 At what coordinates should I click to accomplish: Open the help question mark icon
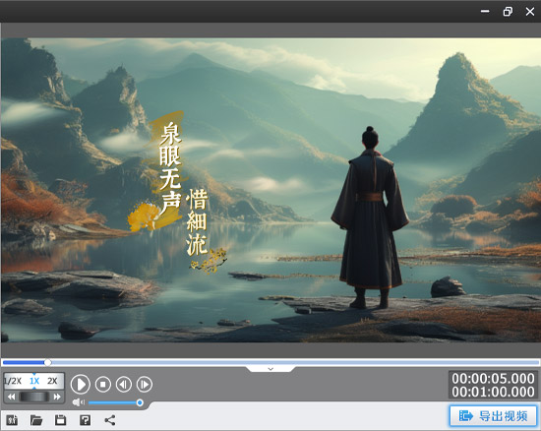pos(85,420)
